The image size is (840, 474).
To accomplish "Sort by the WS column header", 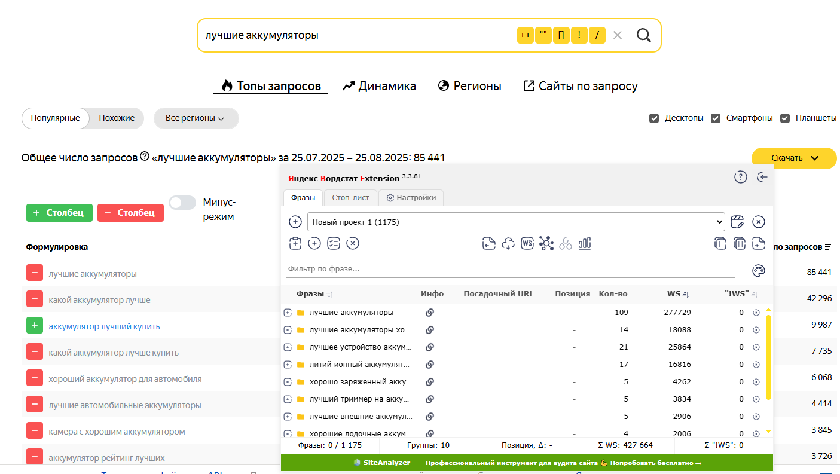I will point(678,294).
